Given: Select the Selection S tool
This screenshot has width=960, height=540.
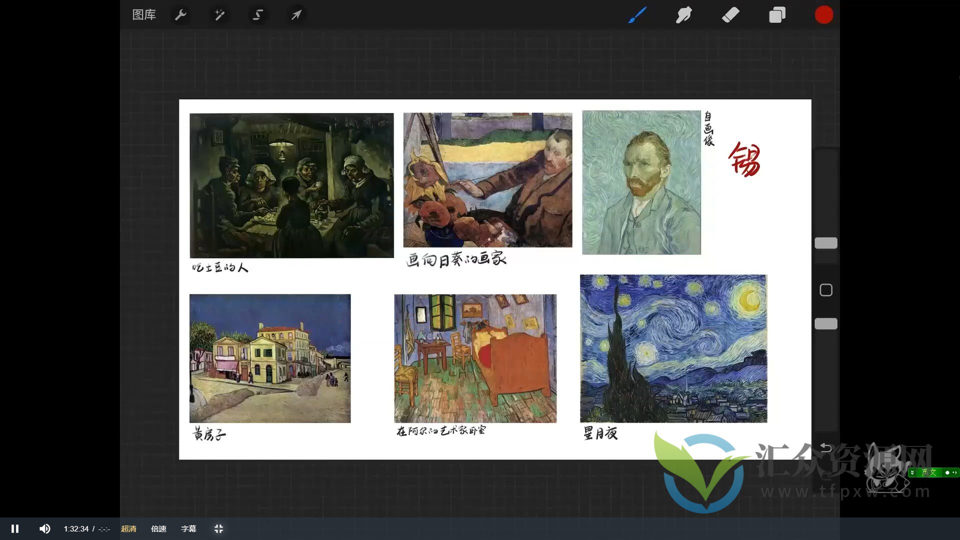Looking at the screenshot, I should (258, 15).
